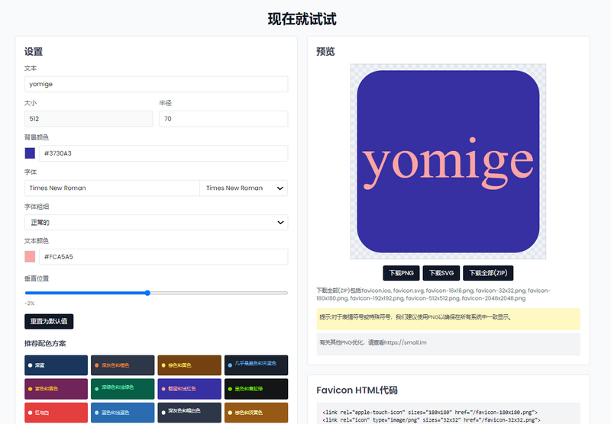Download all files with 下载全部(ZIP)
Screen dimensions: 611x424
(488, 272)
